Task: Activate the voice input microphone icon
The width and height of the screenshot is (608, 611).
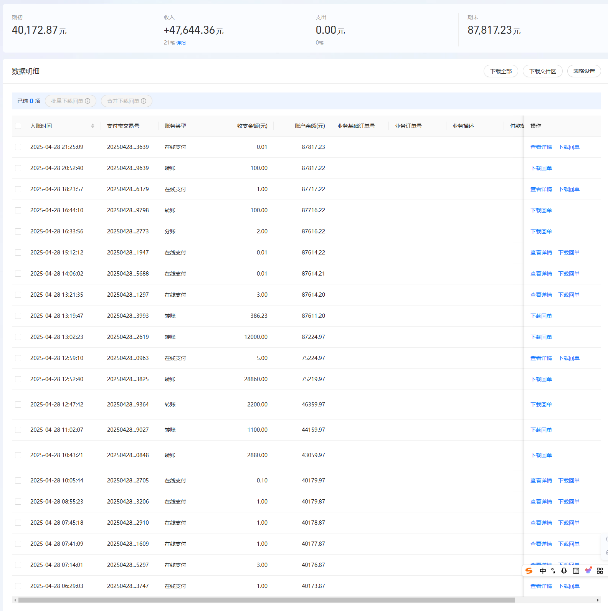Action: (x=564, y=571)
